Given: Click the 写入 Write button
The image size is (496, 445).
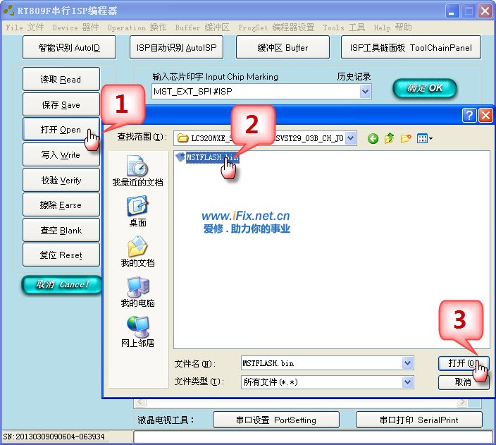Looking at the screenshot, I should (x=61, y=155).
